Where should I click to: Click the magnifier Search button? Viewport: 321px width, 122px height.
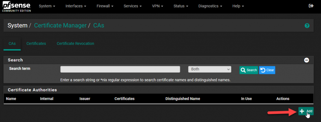click(x=249, y=70)
